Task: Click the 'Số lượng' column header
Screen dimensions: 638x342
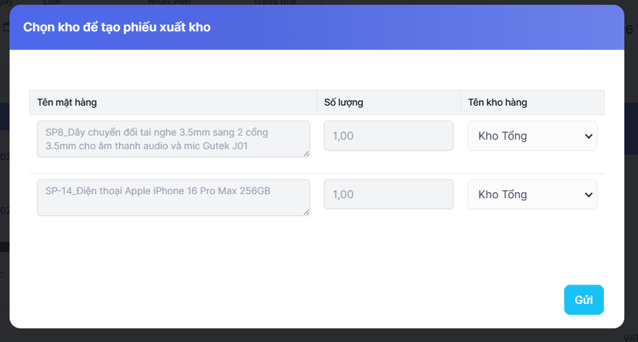Action: pos(344,103)
